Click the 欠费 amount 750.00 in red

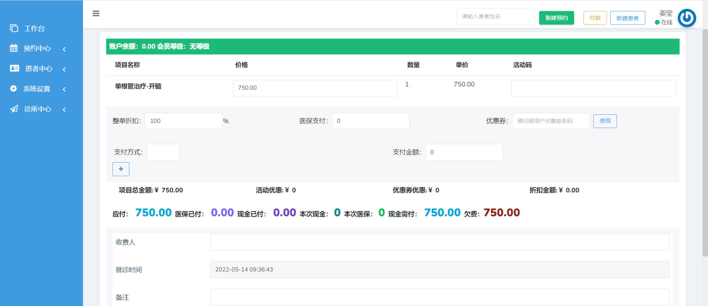501,213
